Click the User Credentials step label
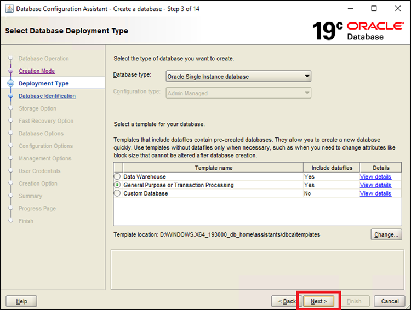 39,171
